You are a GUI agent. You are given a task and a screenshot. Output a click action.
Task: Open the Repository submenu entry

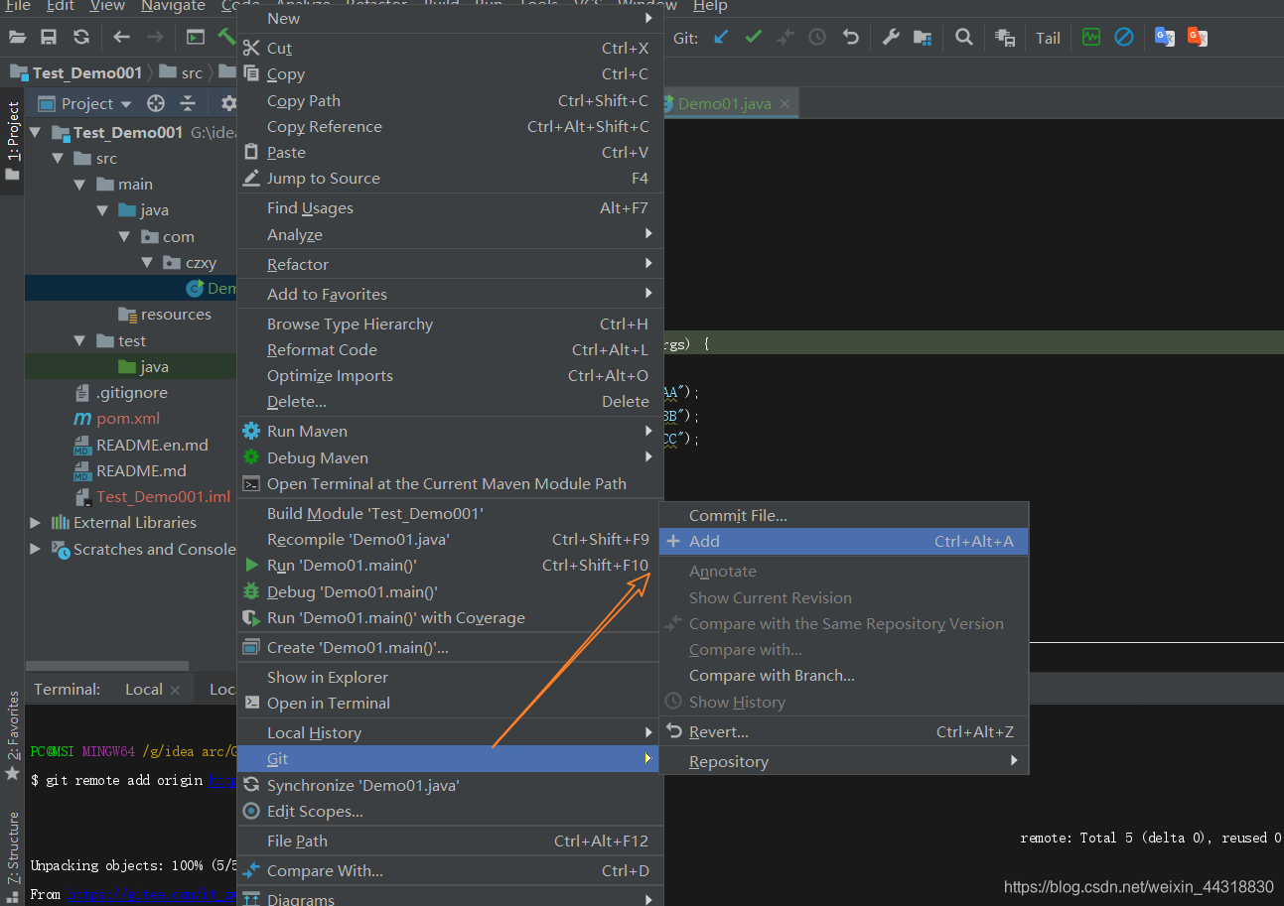pyautogui.click(x=844, y=761)
